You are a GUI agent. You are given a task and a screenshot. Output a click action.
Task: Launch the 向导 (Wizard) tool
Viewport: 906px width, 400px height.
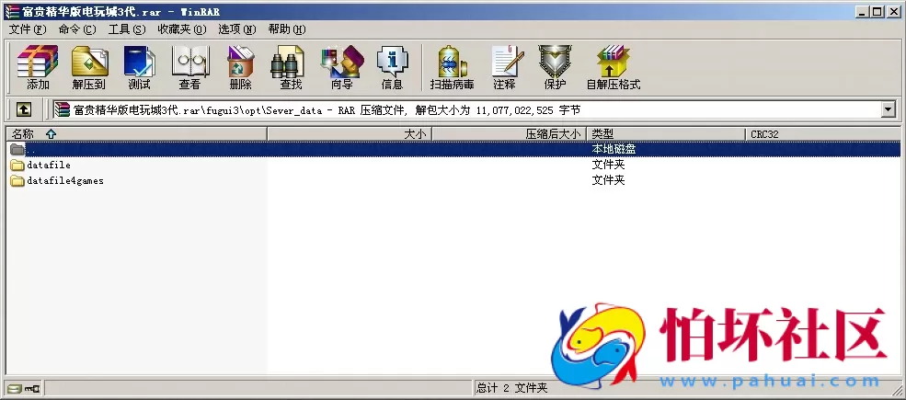pyautogui.click(x=341, y=68)
